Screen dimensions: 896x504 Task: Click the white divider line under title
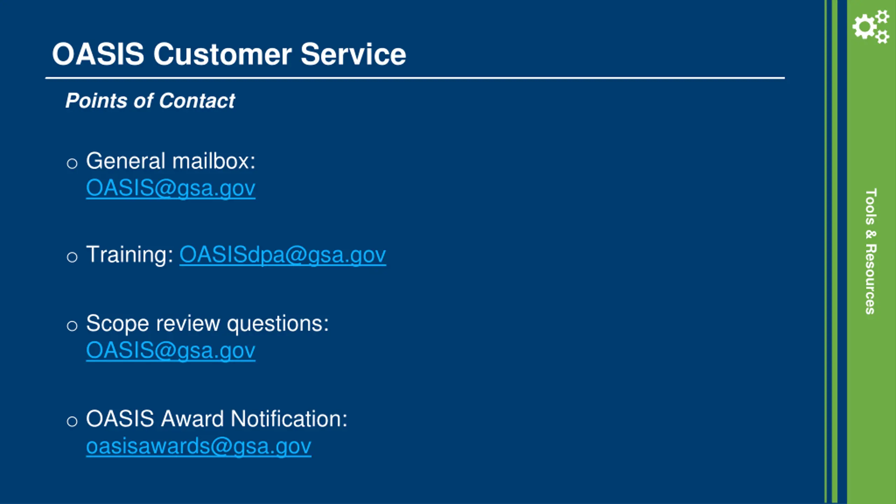pyautogui.click(x=415, y=78)
